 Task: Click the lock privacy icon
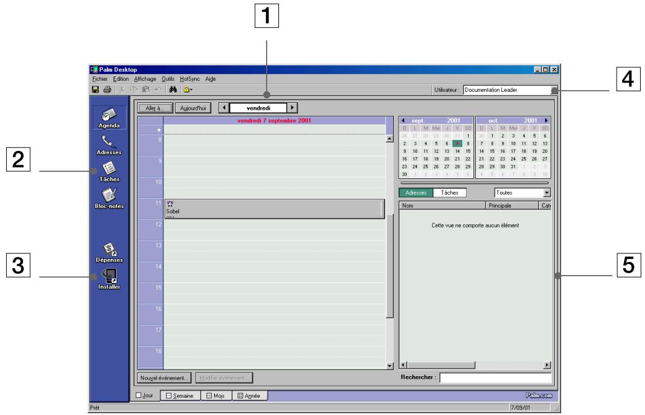pos(188,89)
